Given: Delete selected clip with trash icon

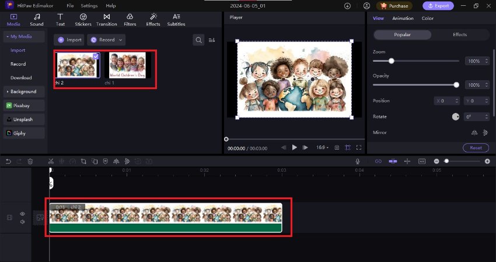Looking at the screenshot, I should [30, 161].
